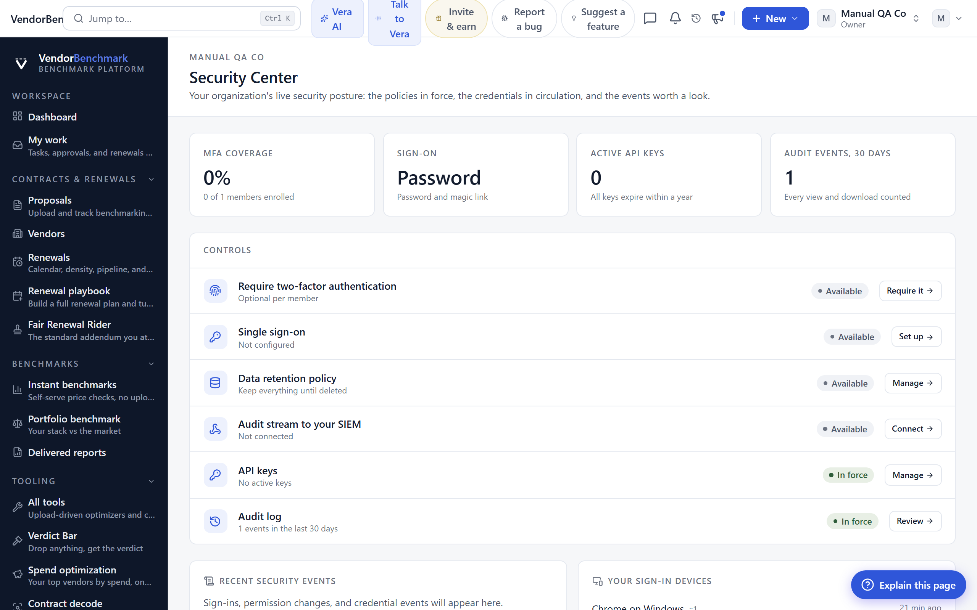Click the Suggest a feature button
This screenshot has width=977, height=610.
coord(598,19)
